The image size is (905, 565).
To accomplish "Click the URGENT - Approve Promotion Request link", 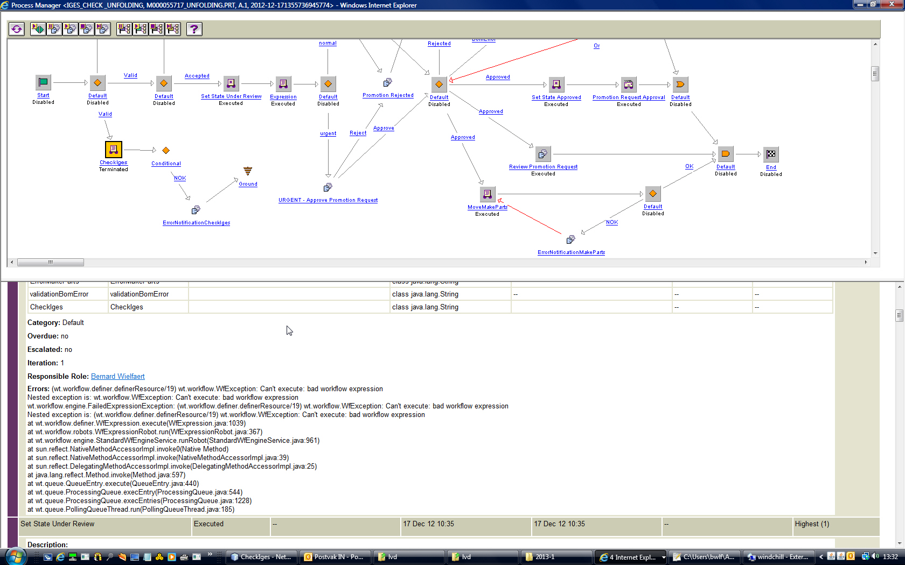I will [x=328, y=200].
